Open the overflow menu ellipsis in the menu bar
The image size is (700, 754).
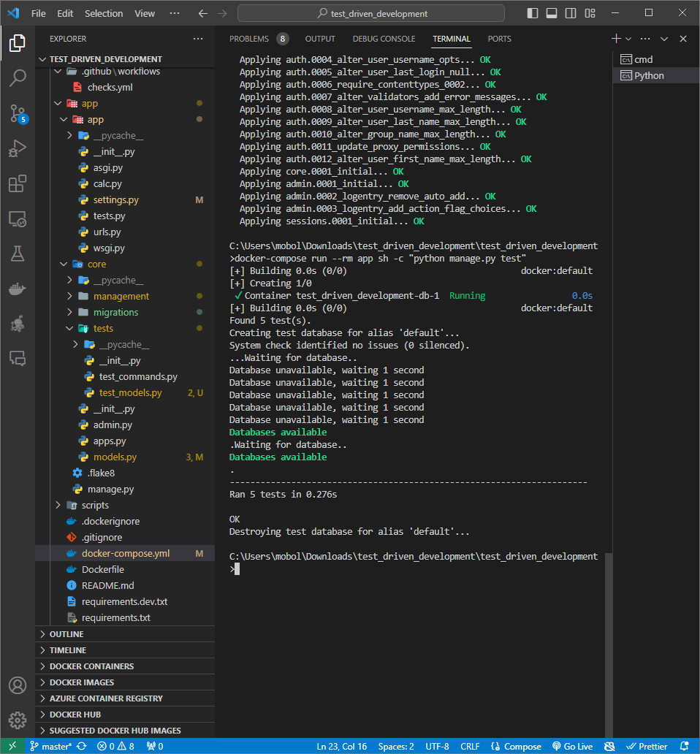click(175, 13)
